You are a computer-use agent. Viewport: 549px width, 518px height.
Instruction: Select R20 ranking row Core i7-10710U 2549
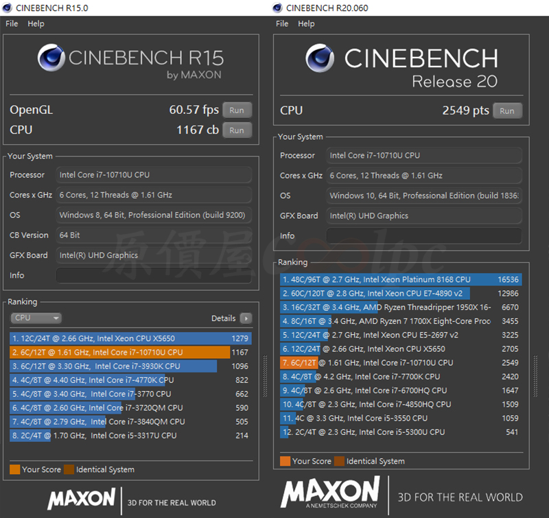(x=401, y=362)
